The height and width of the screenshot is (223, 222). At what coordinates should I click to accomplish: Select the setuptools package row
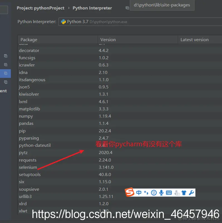[x=120, y=175]
